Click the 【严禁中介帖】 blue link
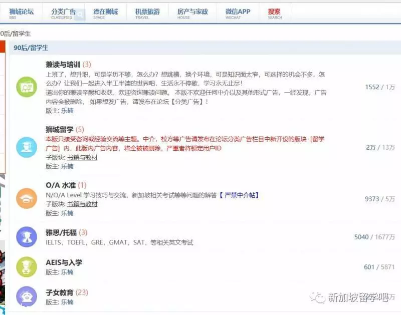This screenshot has width=401, height=315. 239,195
